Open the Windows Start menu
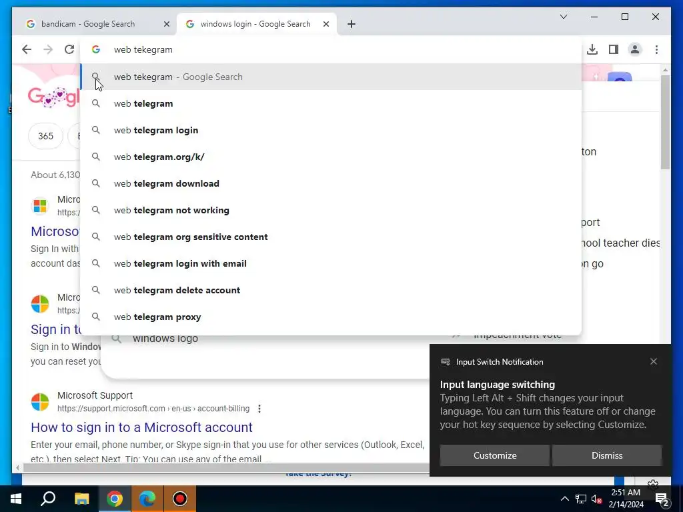683x512 pixels. click(x=16, y=499)
